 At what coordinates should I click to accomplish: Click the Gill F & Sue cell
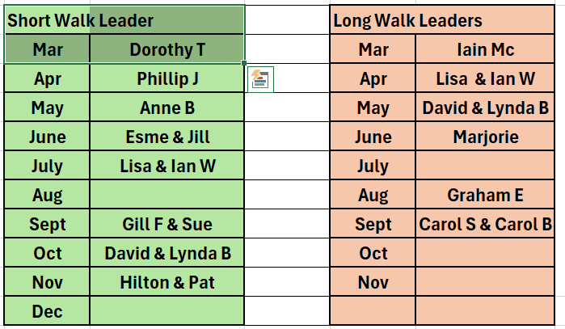(x=167, y=225)
